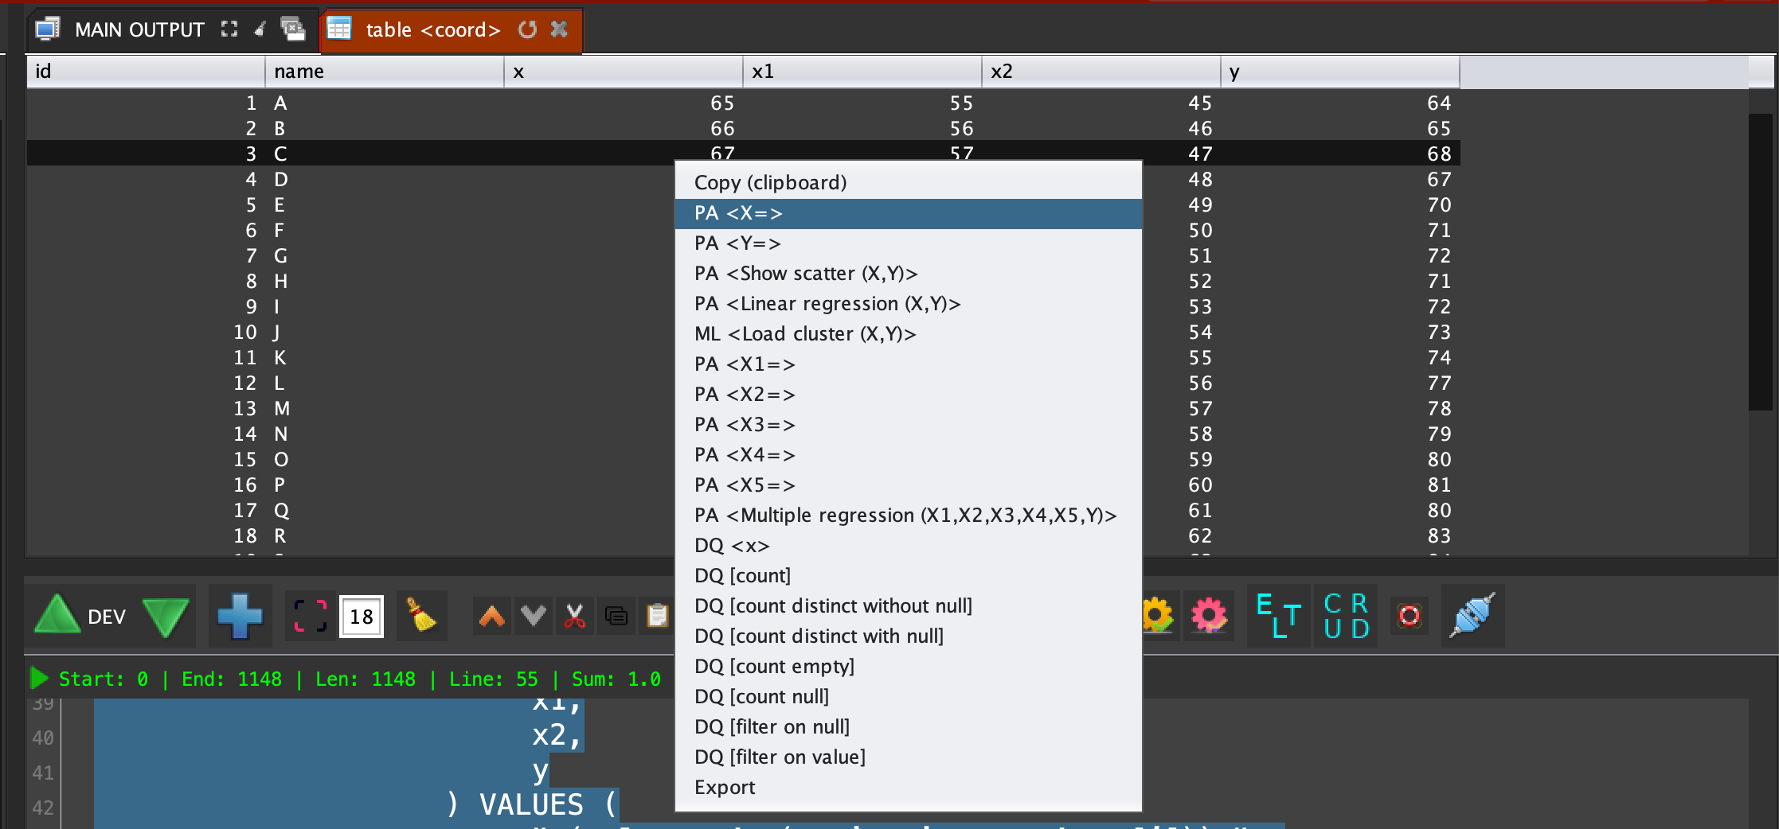Click Export in the context menu
The width and height of the screenshot is (1779, 829).
[x=724, y=788]
